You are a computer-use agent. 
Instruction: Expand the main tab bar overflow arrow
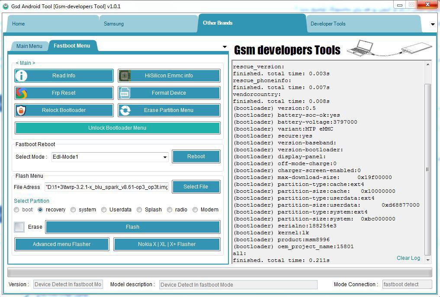433,24
